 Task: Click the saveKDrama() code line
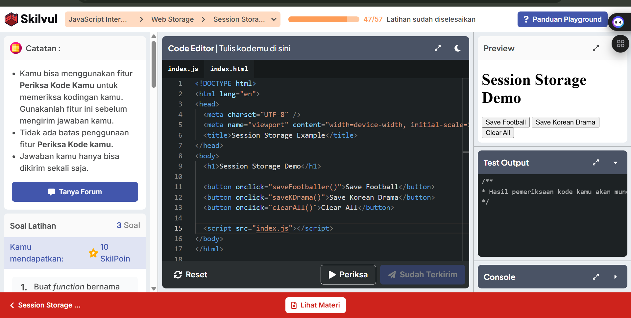(x=319, y=197)
